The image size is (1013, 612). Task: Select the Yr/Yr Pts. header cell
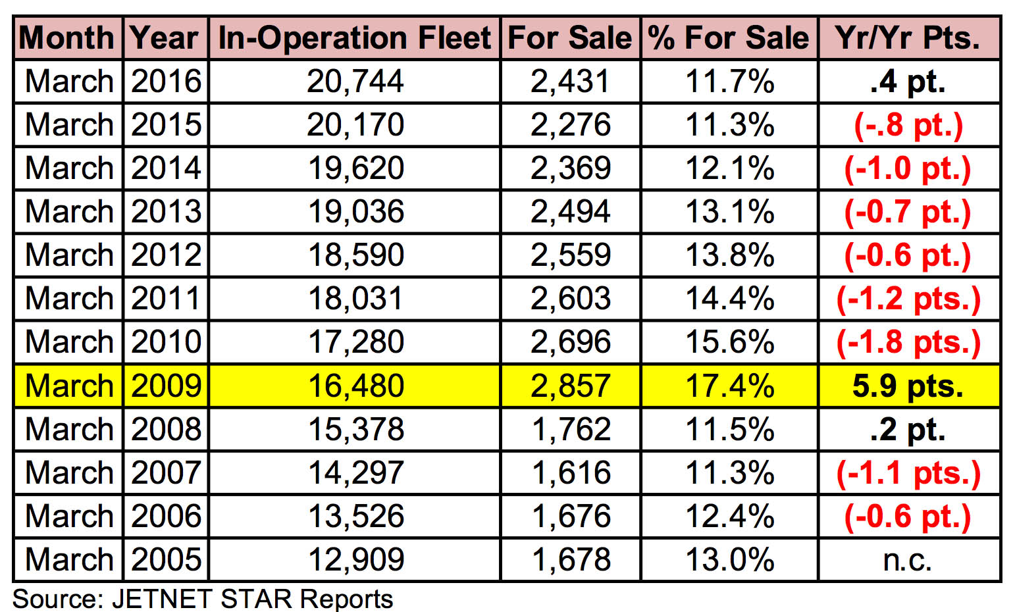click(908, 38)
